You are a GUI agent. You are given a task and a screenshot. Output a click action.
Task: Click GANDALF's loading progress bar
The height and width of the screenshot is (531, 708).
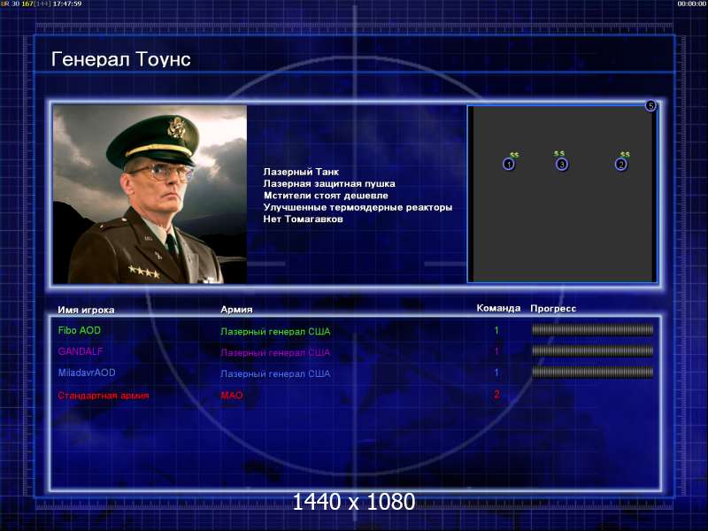[x=592, y=350]
